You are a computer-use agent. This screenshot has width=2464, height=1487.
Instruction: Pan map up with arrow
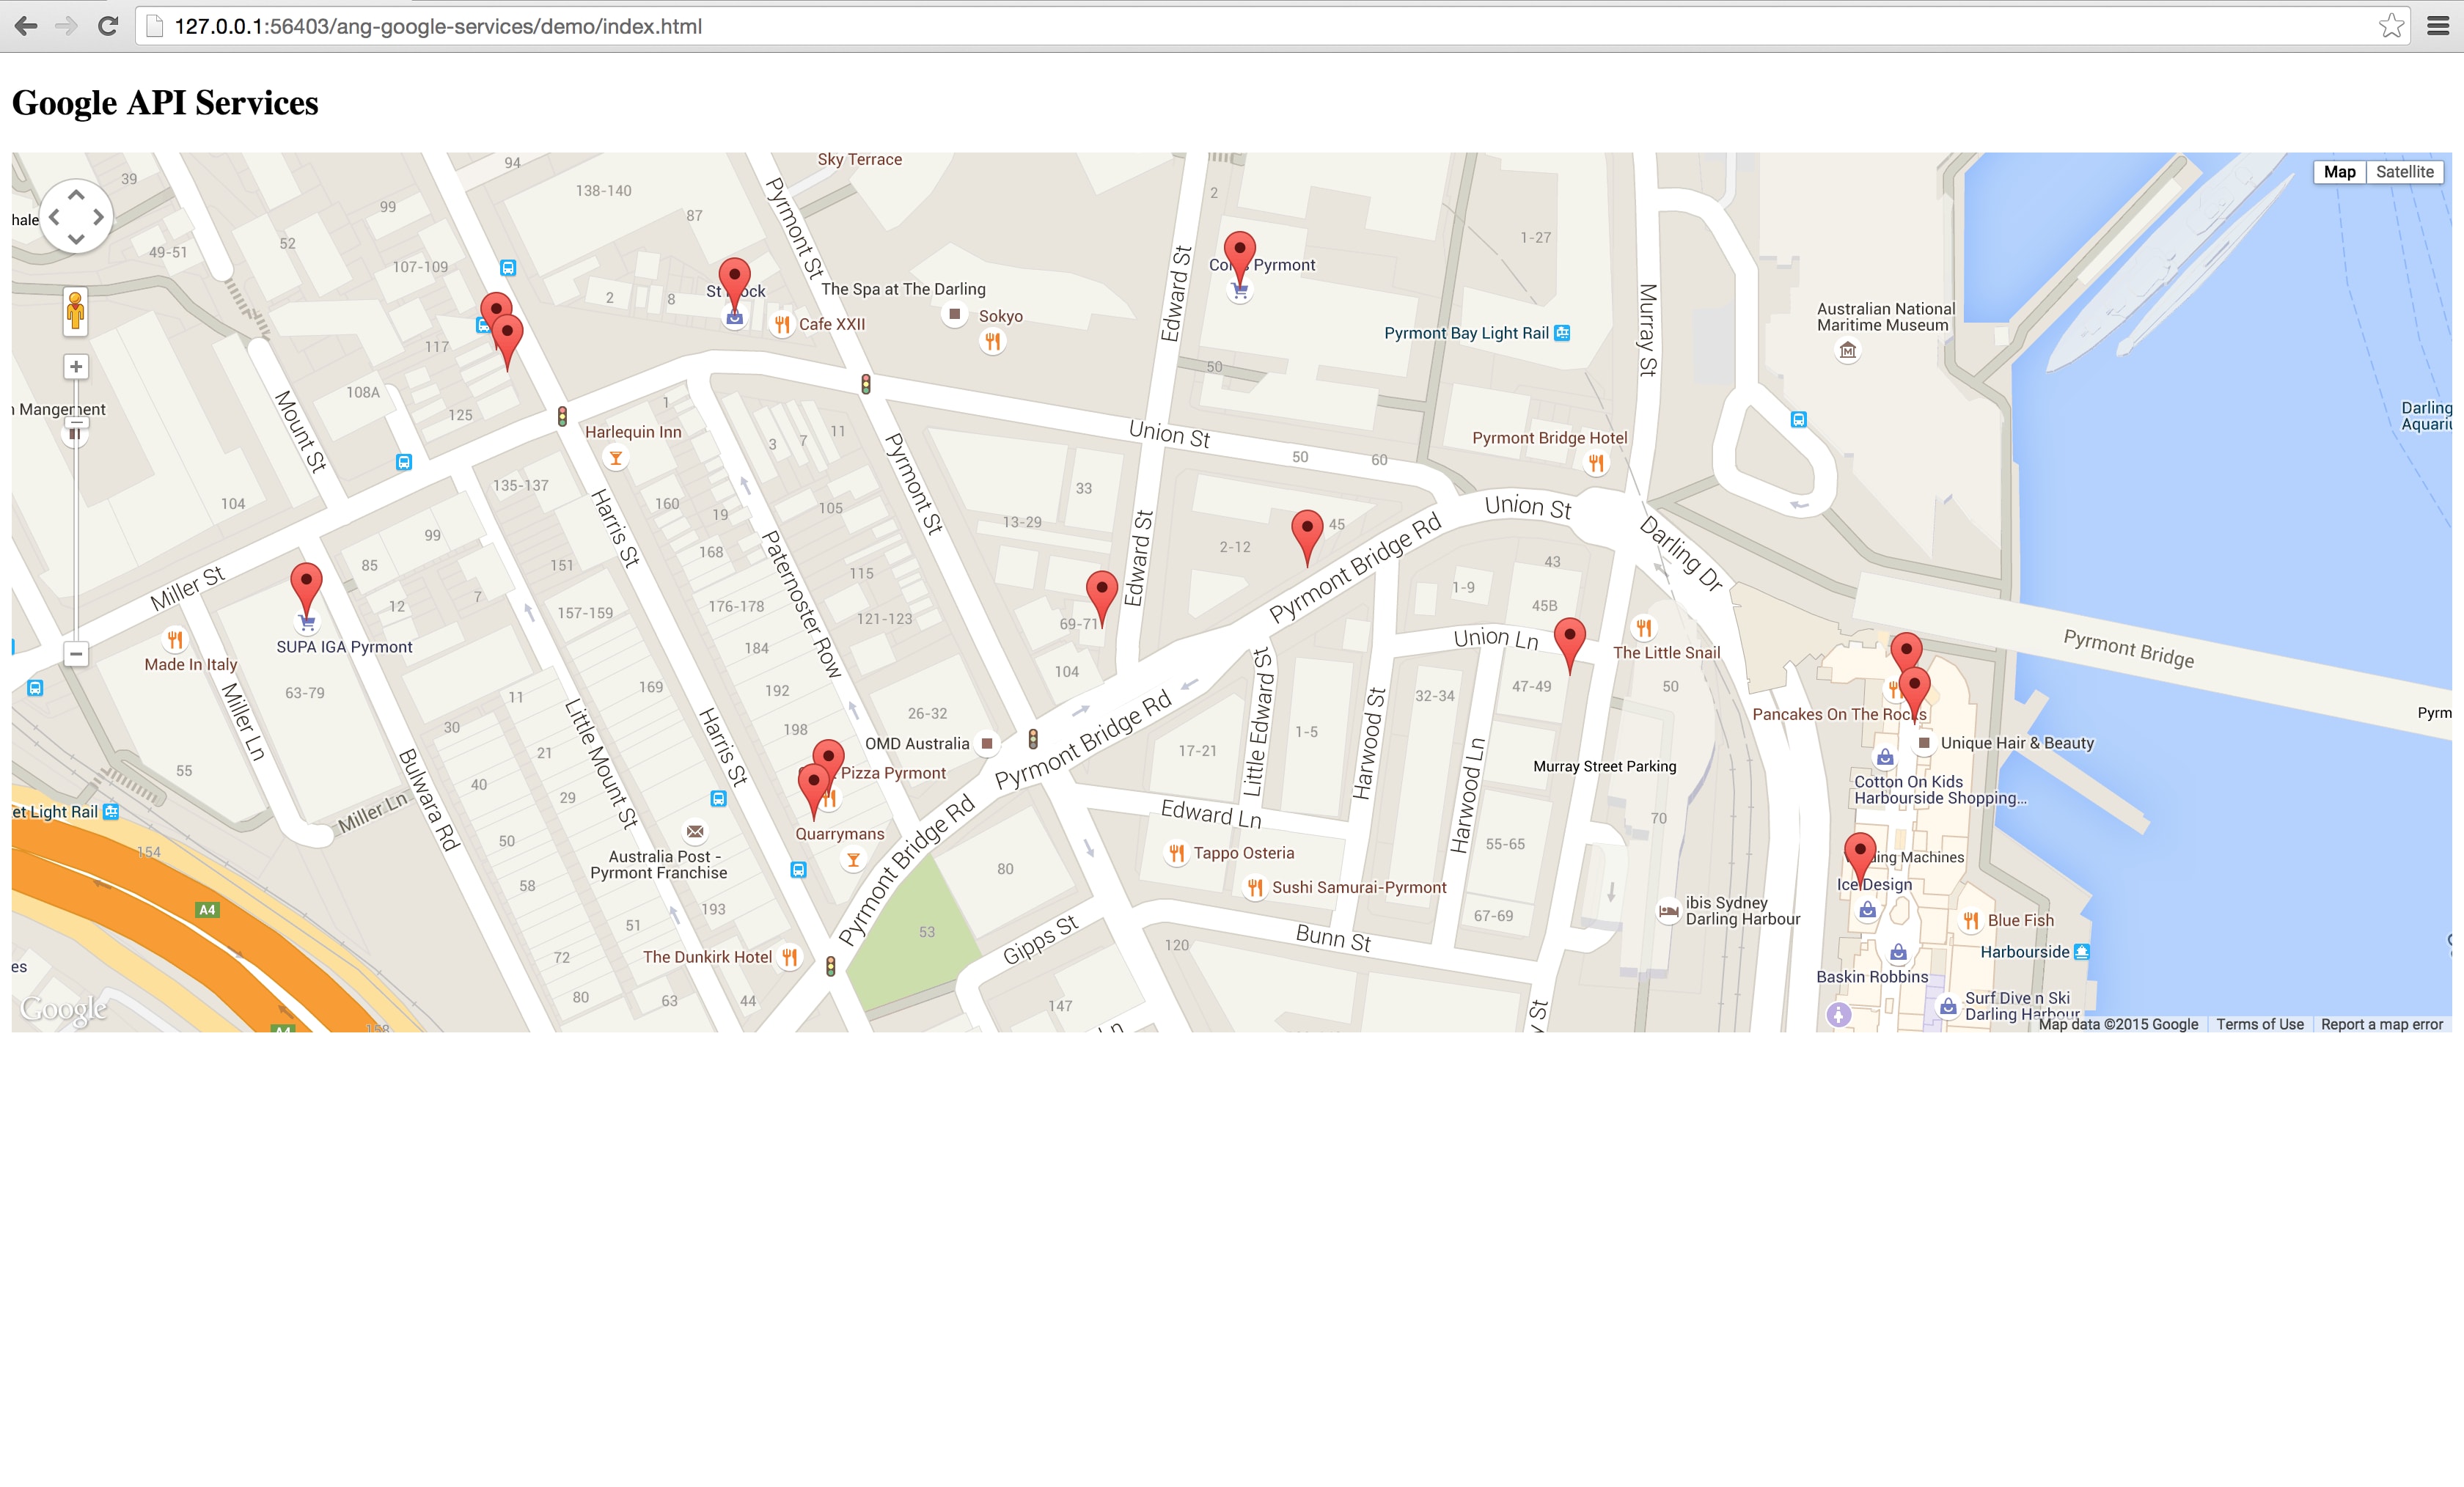coord(76,195)
